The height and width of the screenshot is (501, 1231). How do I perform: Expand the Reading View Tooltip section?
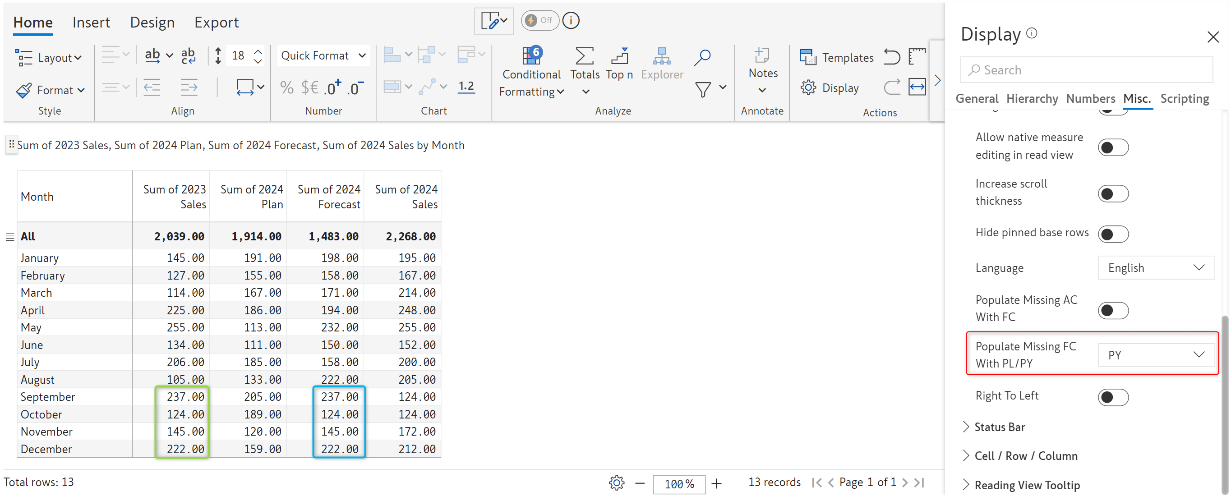tap(1021, 485)
